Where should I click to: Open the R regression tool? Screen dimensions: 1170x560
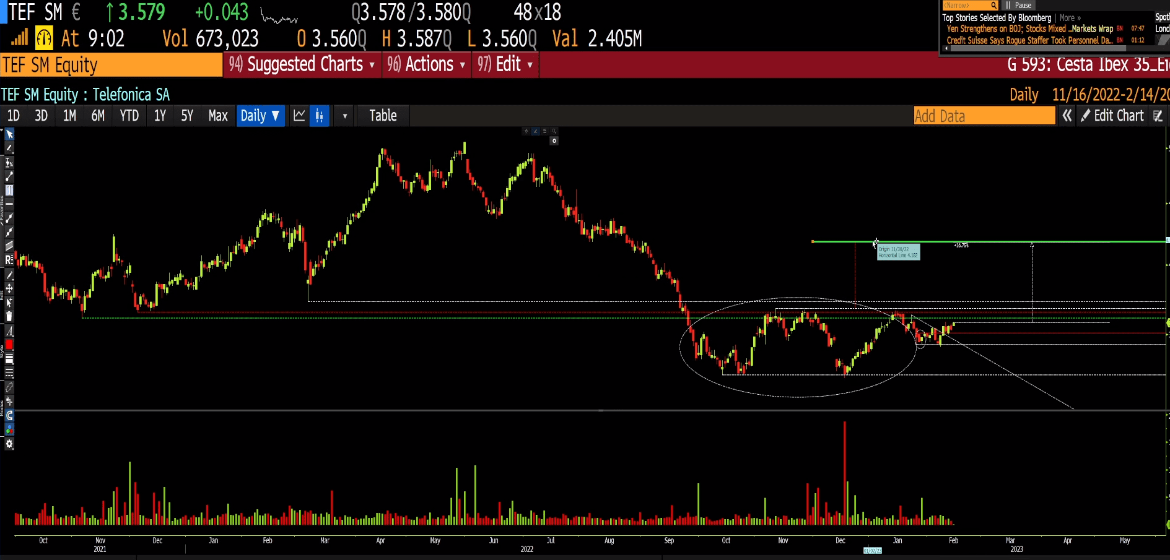9,260
